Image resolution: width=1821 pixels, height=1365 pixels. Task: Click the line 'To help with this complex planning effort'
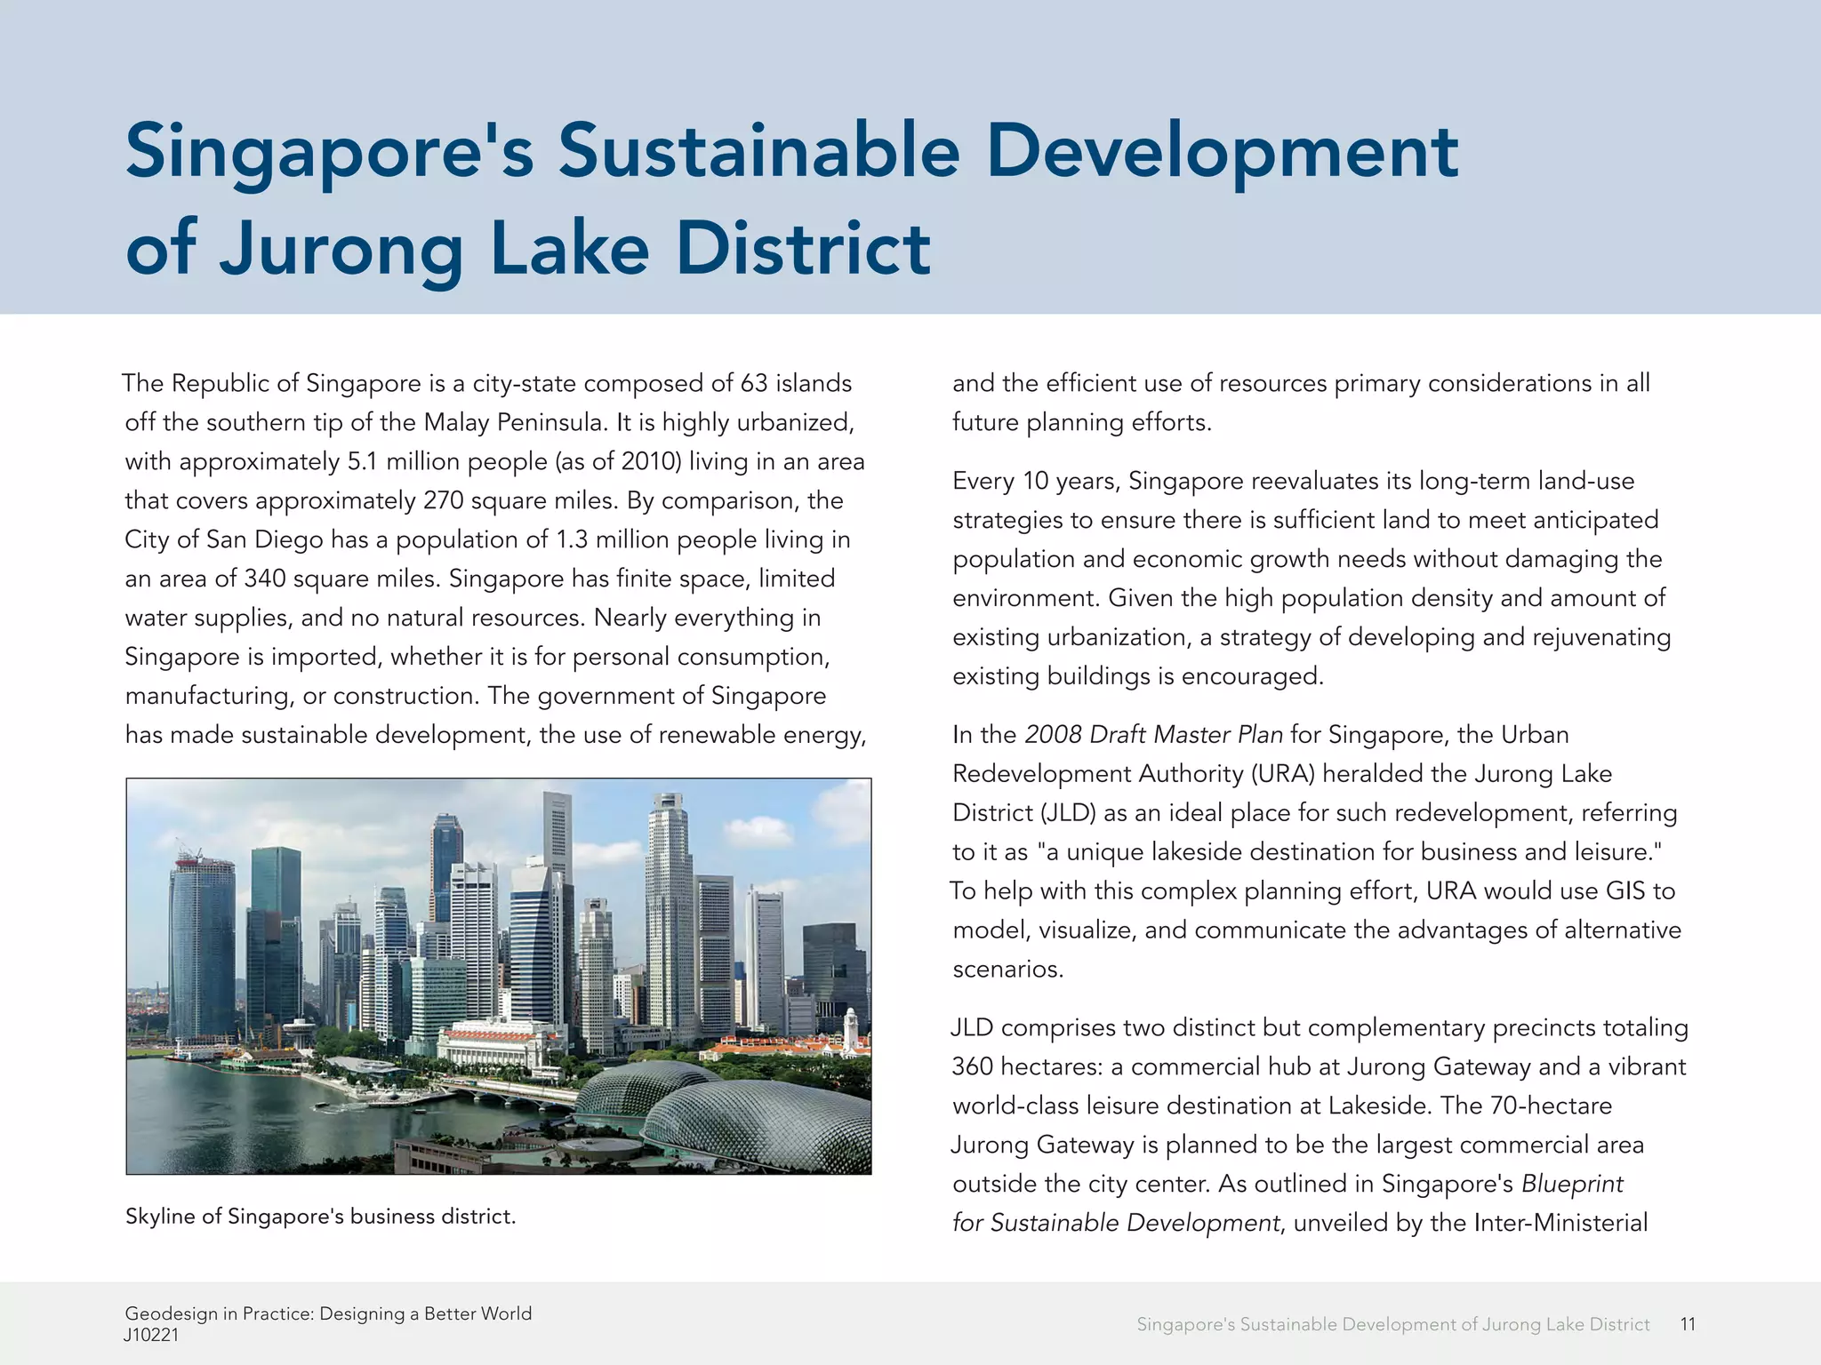coord(1183,891)
